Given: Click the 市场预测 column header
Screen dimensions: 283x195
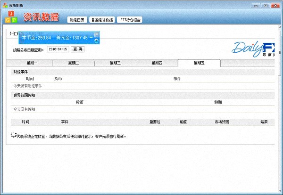Looking at the screenshot, I should pyautogui.click(x=222, y=122).
